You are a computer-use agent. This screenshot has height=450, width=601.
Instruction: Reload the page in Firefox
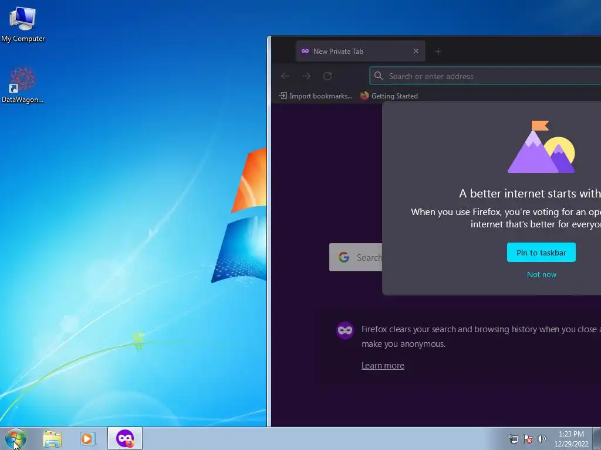327,76
